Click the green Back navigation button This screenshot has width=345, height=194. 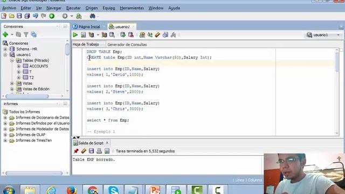[x=52, y=16]
